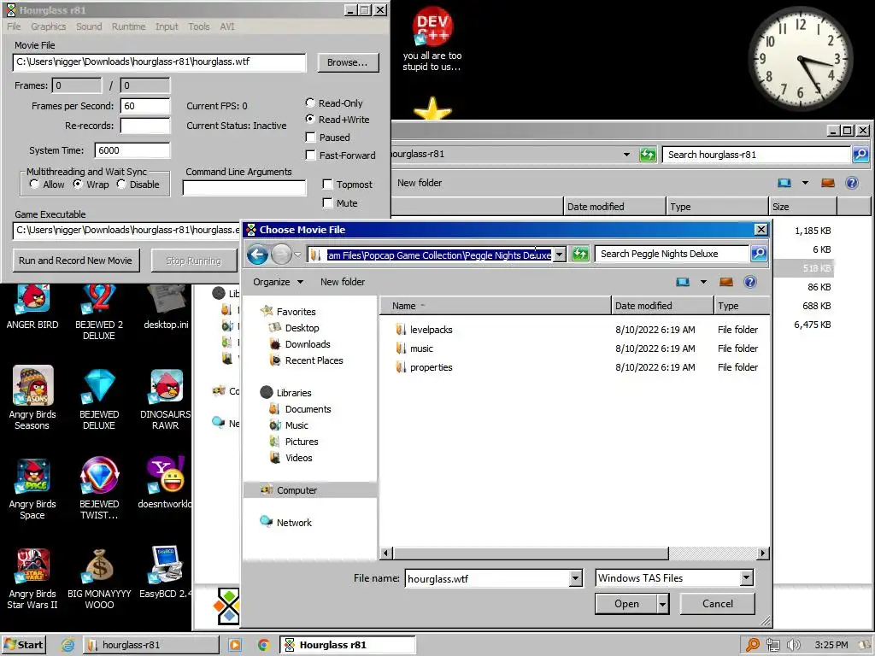Image resolution: width=875 pixels, height=656 pixels.
Task: Enable Paused checkbox
Action: [311, 138]
